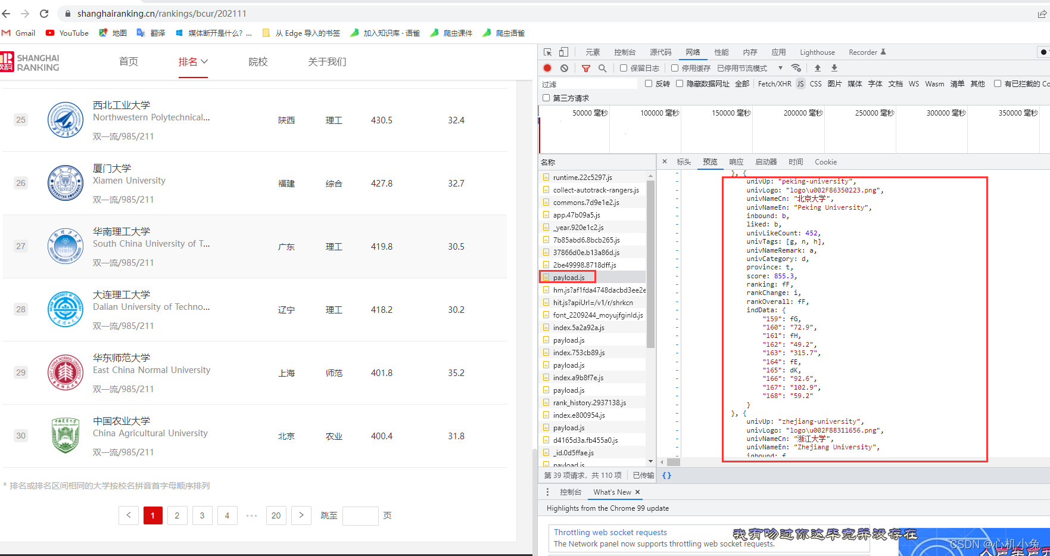1050x556 pixels.
Task: Toggle the network filter funnel icon
Action: click(x=586, y=68)
